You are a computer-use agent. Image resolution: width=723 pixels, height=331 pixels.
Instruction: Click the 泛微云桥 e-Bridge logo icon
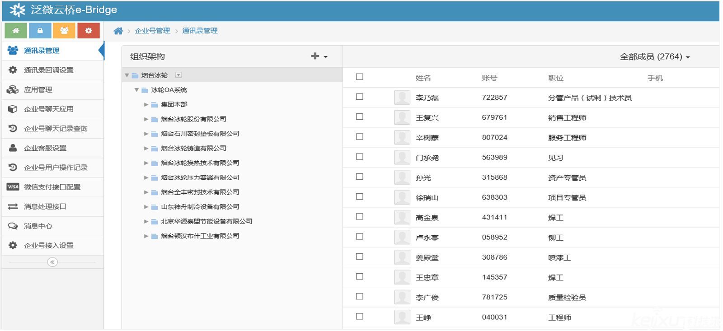pyautogui.click(x=17, y=10)
